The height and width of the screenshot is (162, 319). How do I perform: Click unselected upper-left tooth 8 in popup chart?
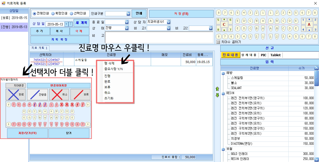coord(9,105)
